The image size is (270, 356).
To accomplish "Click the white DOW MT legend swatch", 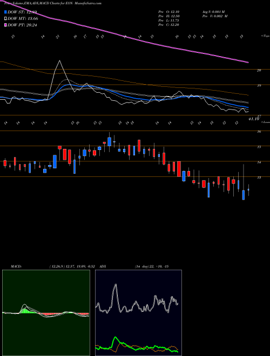I will click(x=5, y=19).
